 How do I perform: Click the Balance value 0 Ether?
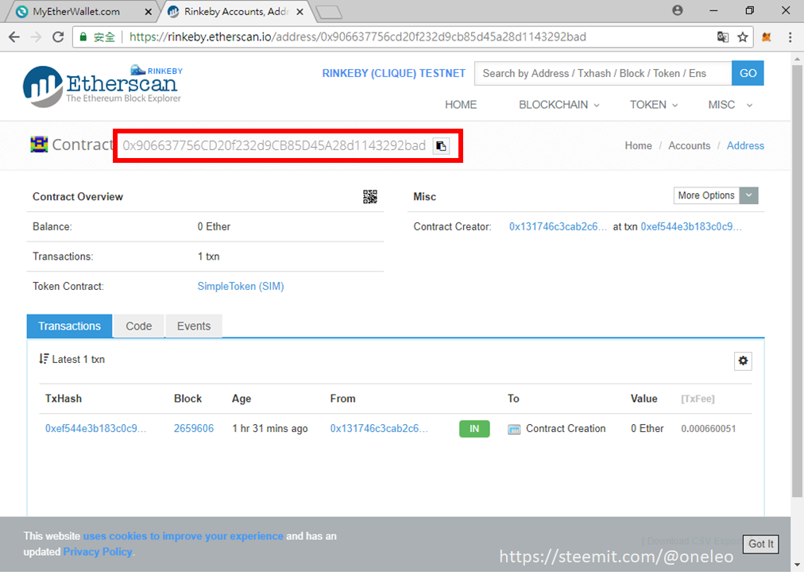pos(214,227)
